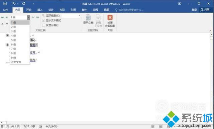
Task: Click the first outline plus symbol
Action: [7, 35]
